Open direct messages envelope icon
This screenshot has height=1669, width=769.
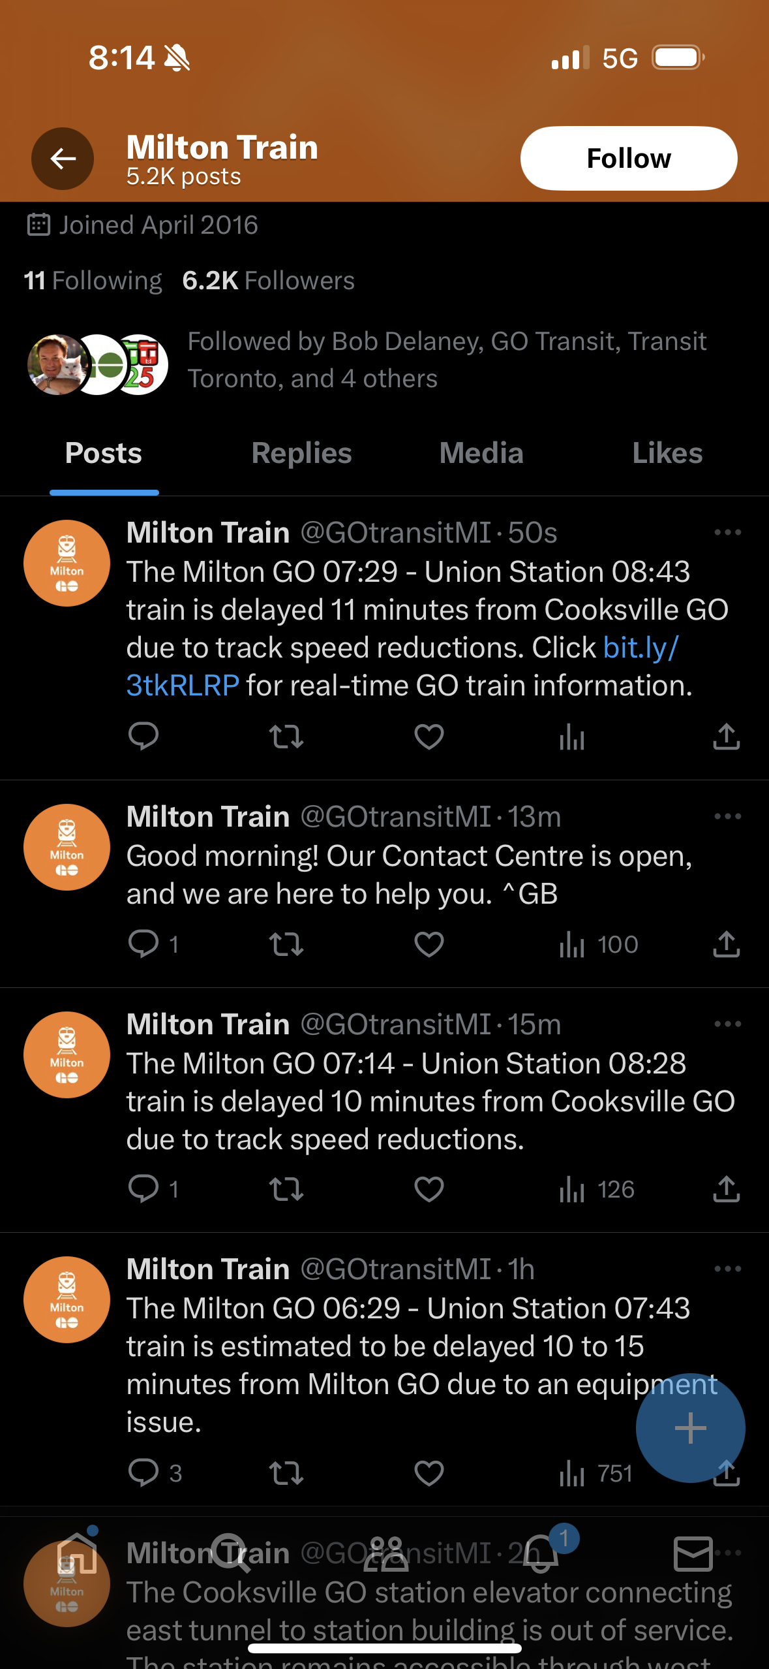pos(693,1553)
